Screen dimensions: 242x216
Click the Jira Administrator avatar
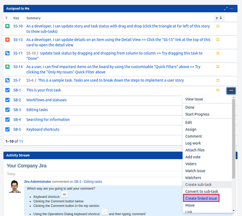click(15, 187)
